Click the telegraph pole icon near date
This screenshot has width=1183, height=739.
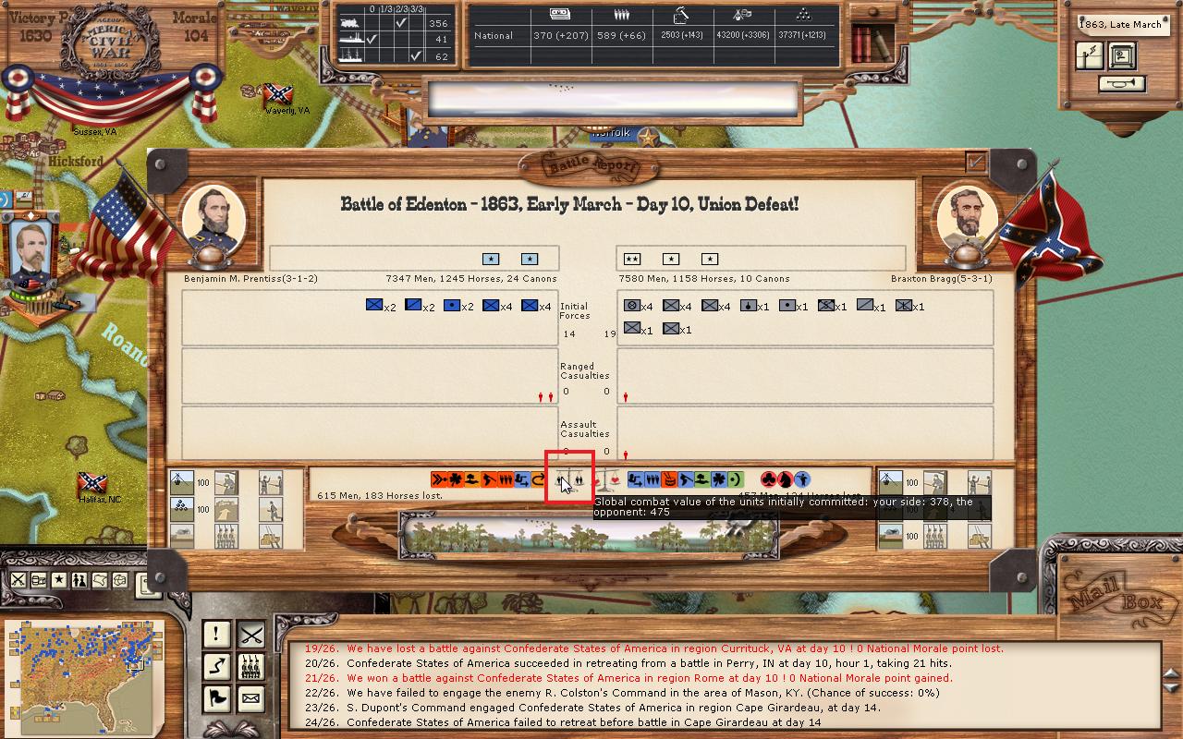(1089, 56)
